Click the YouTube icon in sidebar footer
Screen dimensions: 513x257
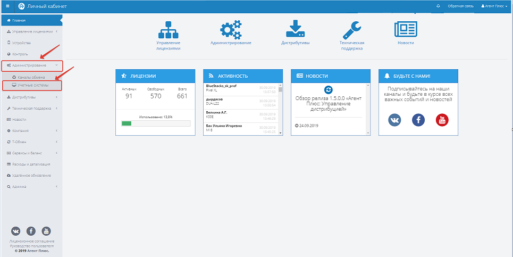click(x=46, y=231)
